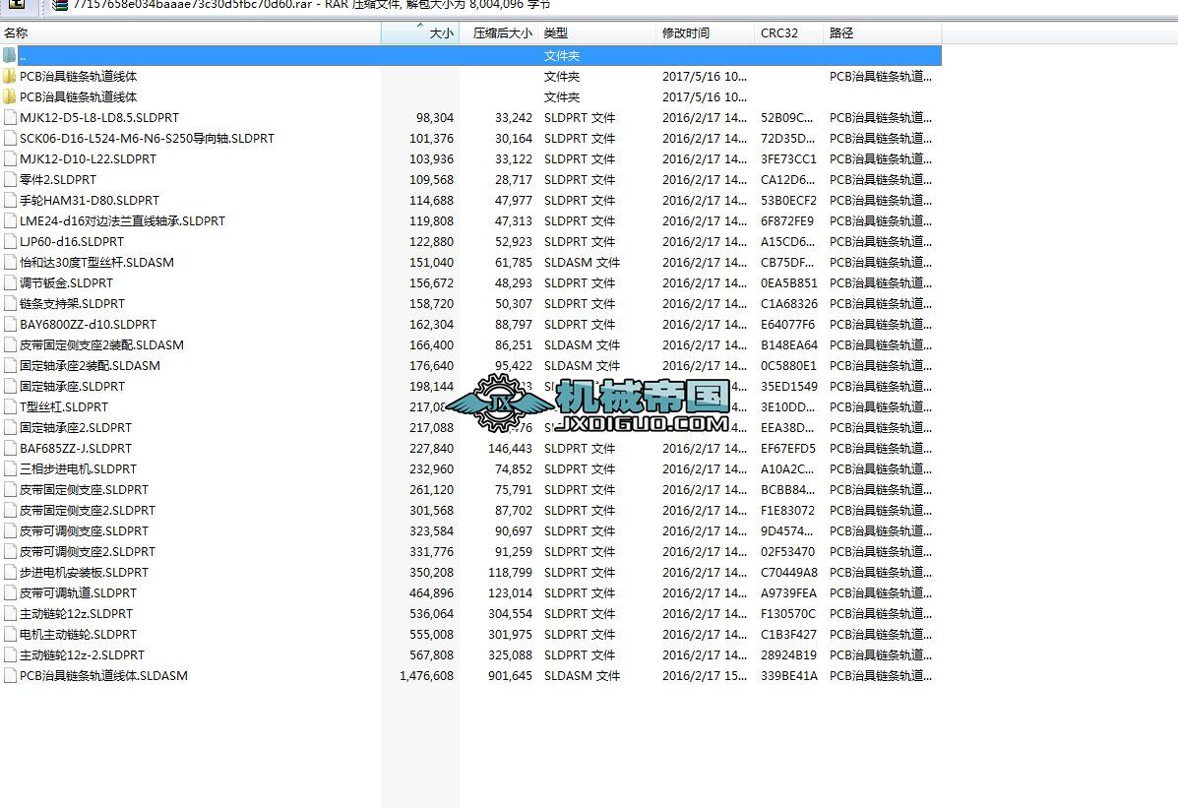Click the CRC32 value B148EA64
This screenshot has width=1178, height=808.
click(x=789, y=345)
